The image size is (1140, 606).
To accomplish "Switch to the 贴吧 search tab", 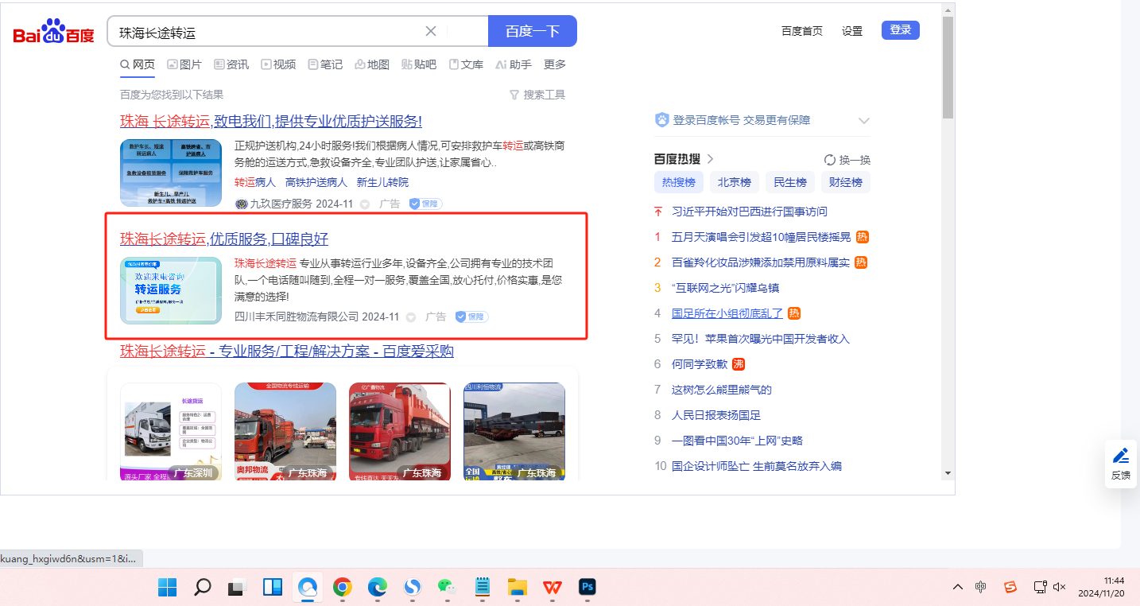I will tap(419, 64).
